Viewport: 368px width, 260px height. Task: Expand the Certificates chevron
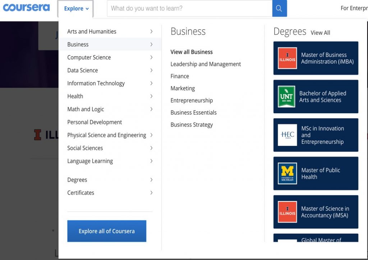[x=151, y=193]
